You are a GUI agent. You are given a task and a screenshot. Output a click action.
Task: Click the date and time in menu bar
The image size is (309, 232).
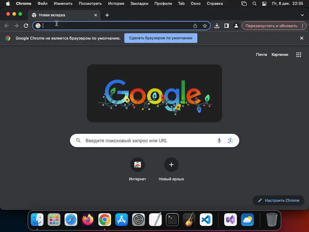tap(287, 4)
